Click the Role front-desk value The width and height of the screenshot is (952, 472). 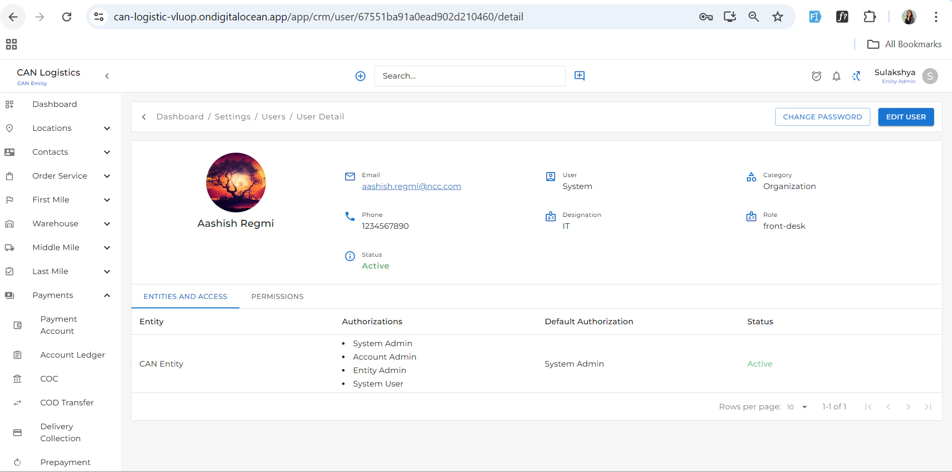click(x=784, y=226)
